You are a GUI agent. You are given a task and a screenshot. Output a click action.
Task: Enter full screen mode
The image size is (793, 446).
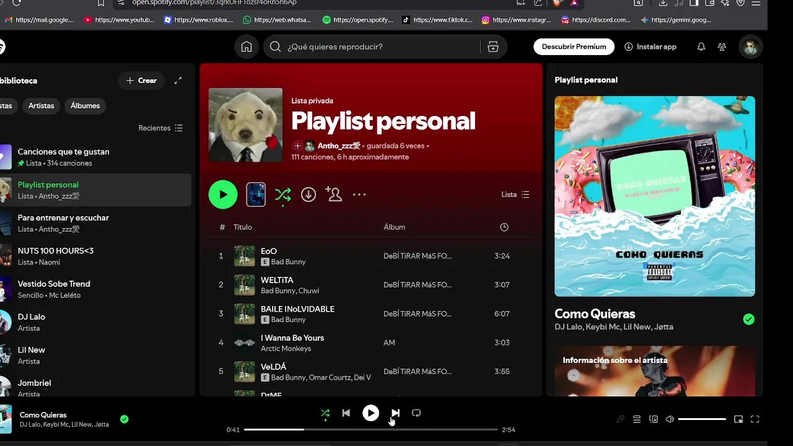tap(755, 419)
